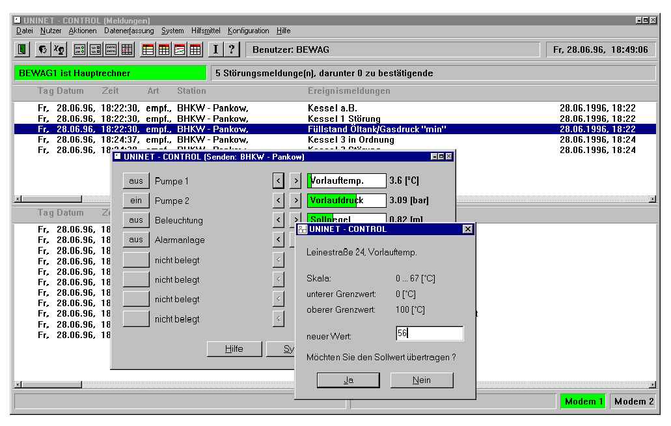Screen dimensions: 671x426
Task: Click the date and time display
Action: [601, 50]
